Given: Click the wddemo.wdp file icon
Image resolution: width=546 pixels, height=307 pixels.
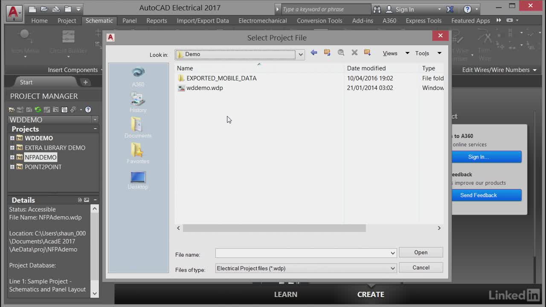Looking at the screenshot, I should (181, 88).
